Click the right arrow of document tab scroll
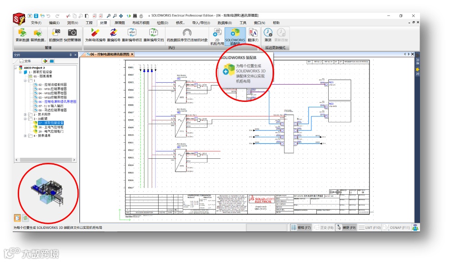Image resolution: width=450 pixels, height=262 pixels. (x=409, y=54)
